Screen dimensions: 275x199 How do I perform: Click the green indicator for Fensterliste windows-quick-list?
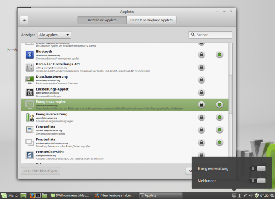[220, 143]
